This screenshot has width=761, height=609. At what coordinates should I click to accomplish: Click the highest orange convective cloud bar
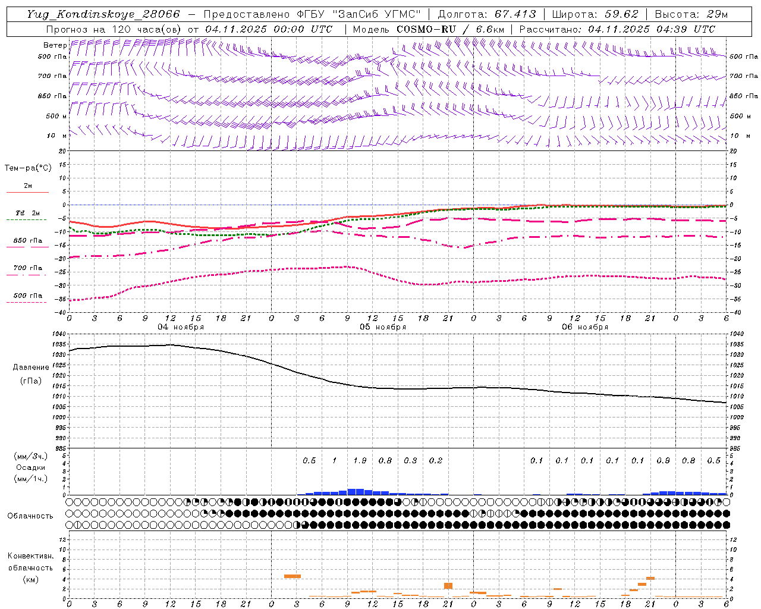293,576
